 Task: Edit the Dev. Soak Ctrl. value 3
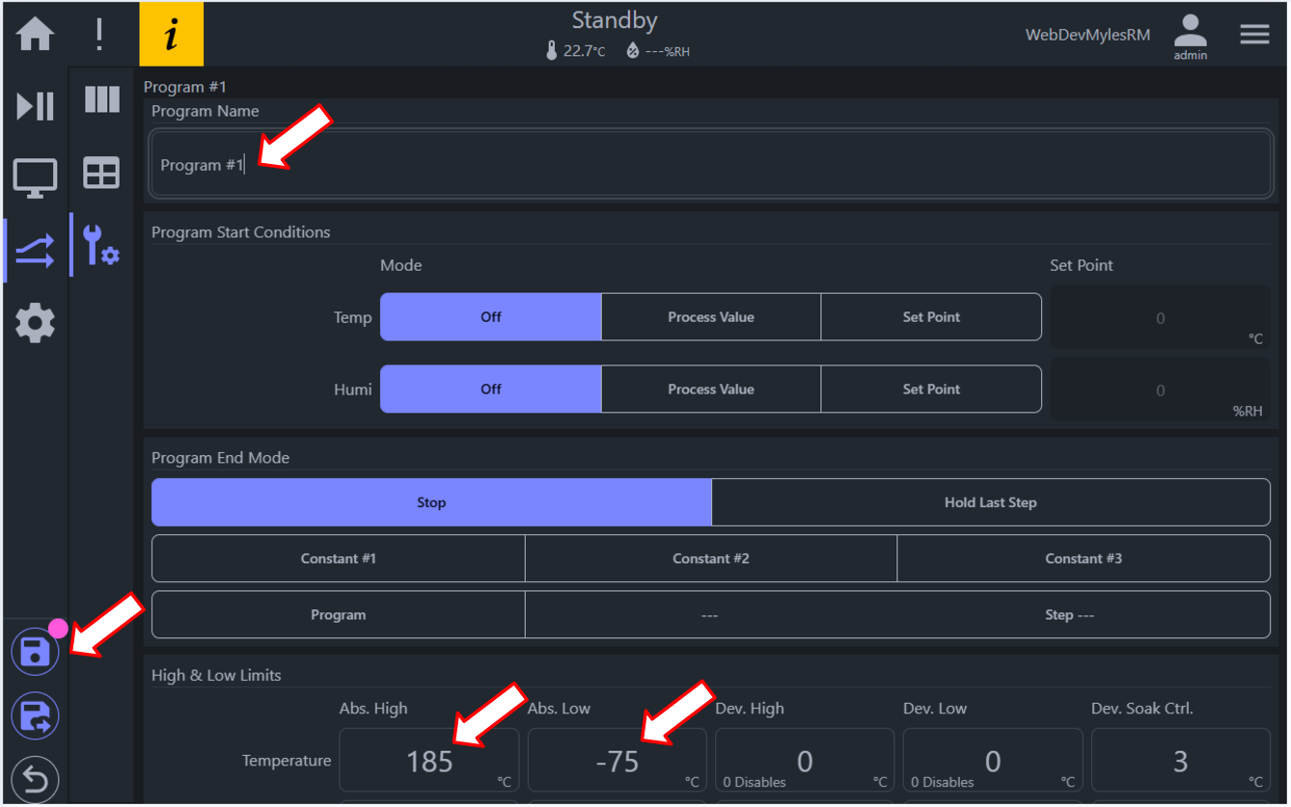coord(1181,761)
